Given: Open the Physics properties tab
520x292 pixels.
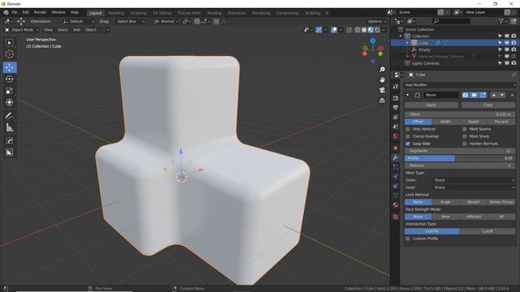Looking at the screenshot, I should (x=396, y=177).
